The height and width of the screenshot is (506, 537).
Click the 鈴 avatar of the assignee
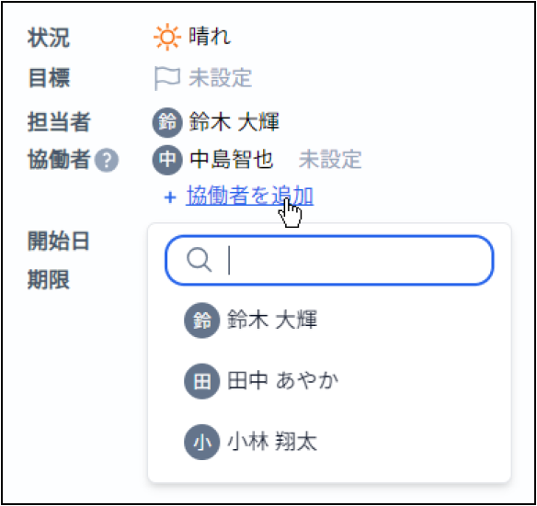[x=167, y=122]
